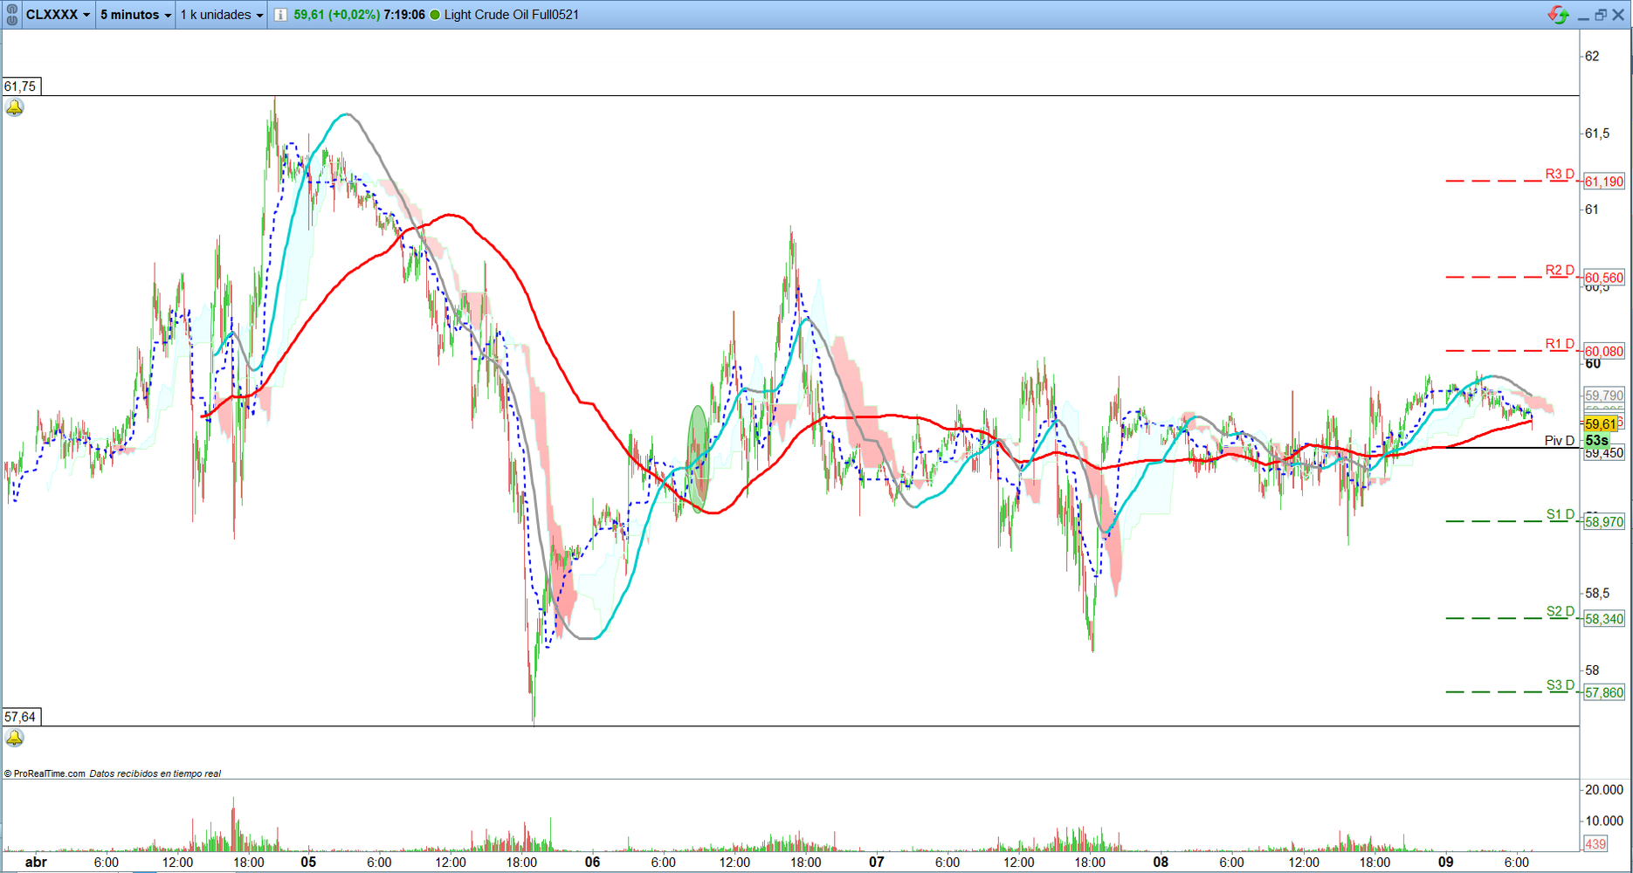Click the 07 date label on time axis
Screen dimensions: 1633x873
[x=877, y=863]
